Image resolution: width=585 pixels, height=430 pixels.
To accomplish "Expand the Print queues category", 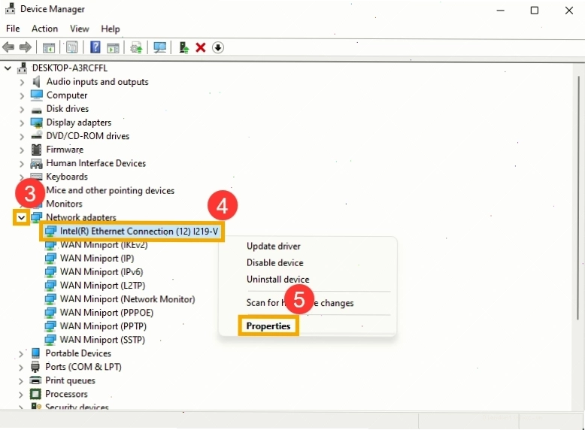I will pyautogui.click(x=21, y=381).
